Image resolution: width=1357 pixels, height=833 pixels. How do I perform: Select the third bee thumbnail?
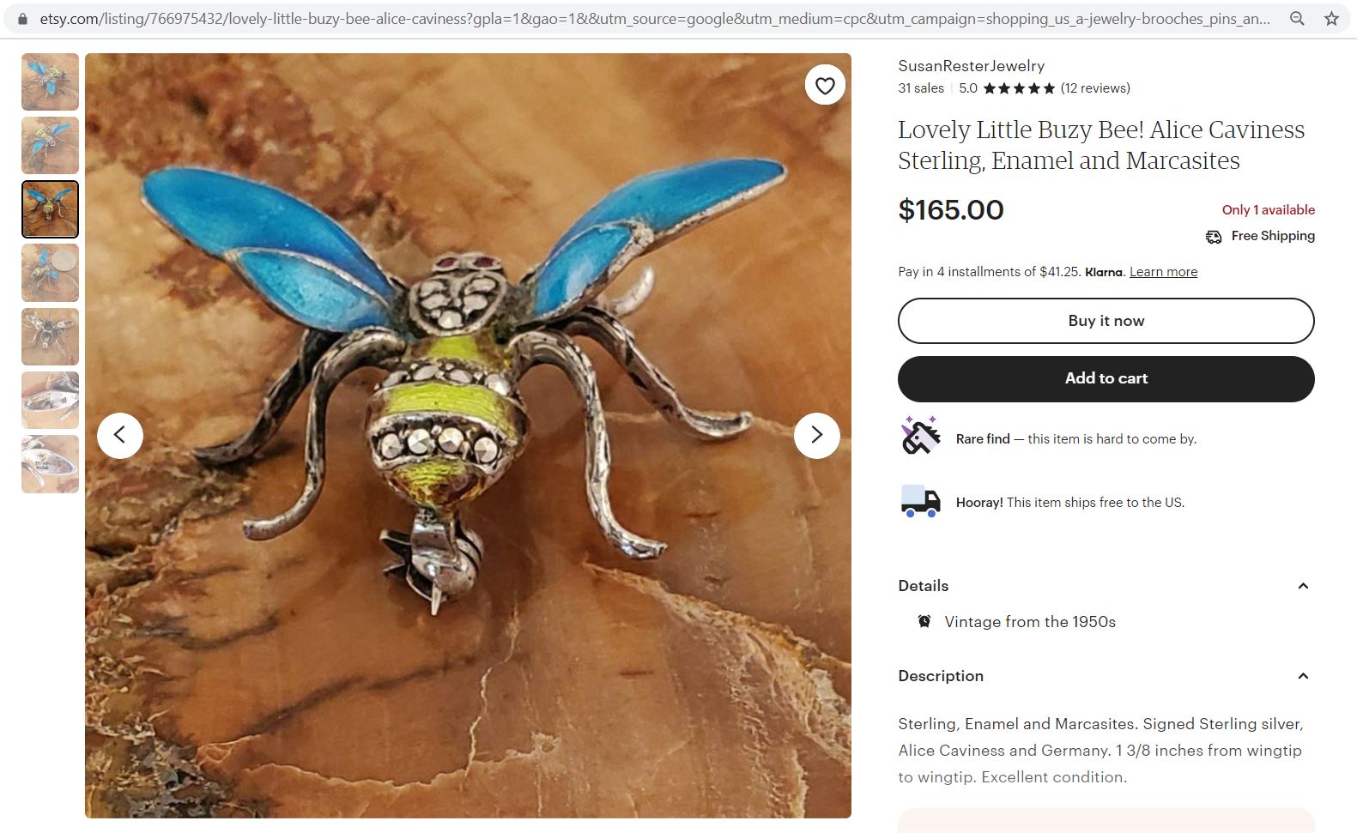(x=49, y=208)
